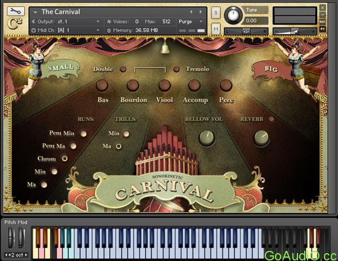Click the Pitch wheel
This screenshot has width=338, height=261.
pos(12,238)
